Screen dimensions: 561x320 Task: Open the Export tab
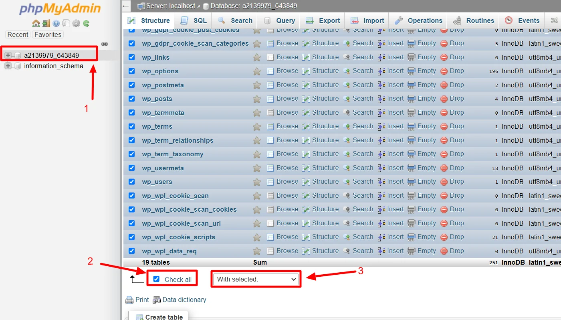(323, 21)
